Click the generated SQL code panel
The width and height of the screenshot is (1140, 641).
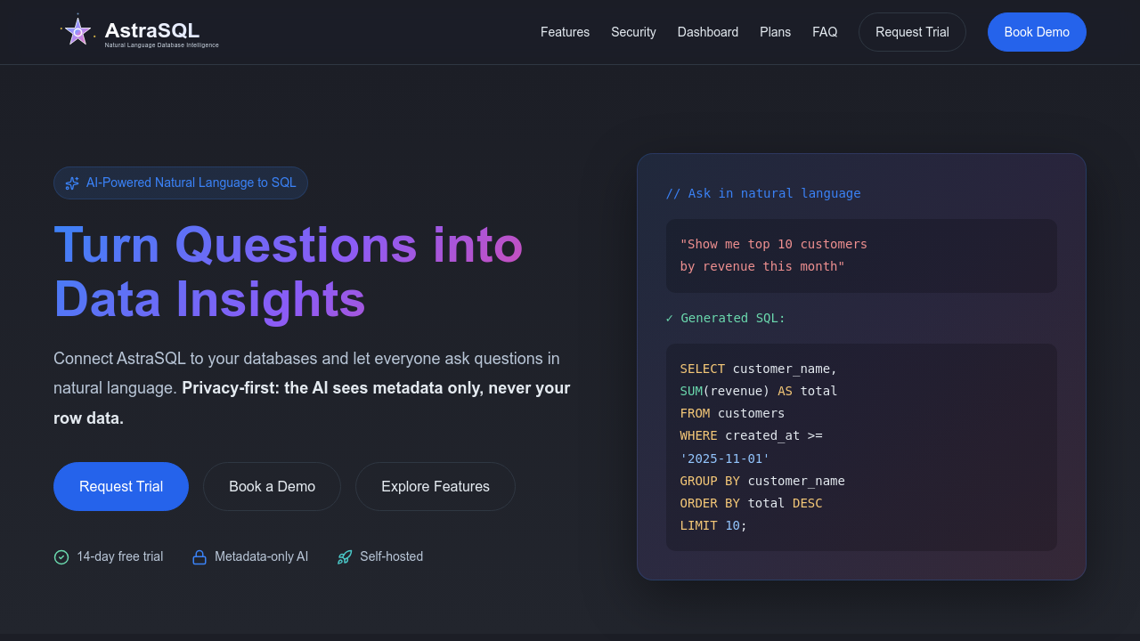(x=861, y=447)
